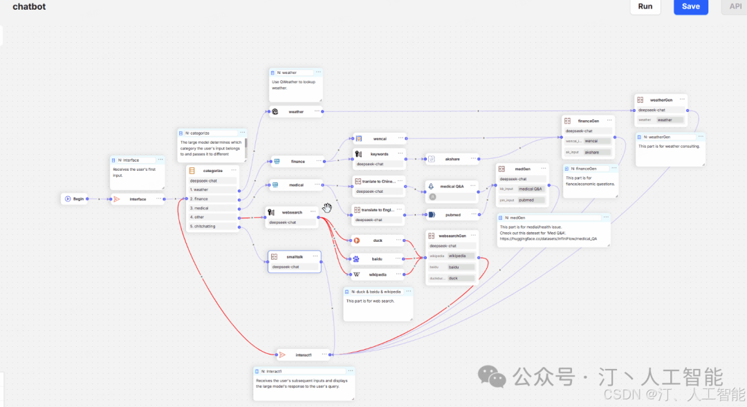Click the Begin node play icon

tap(68, 199)
